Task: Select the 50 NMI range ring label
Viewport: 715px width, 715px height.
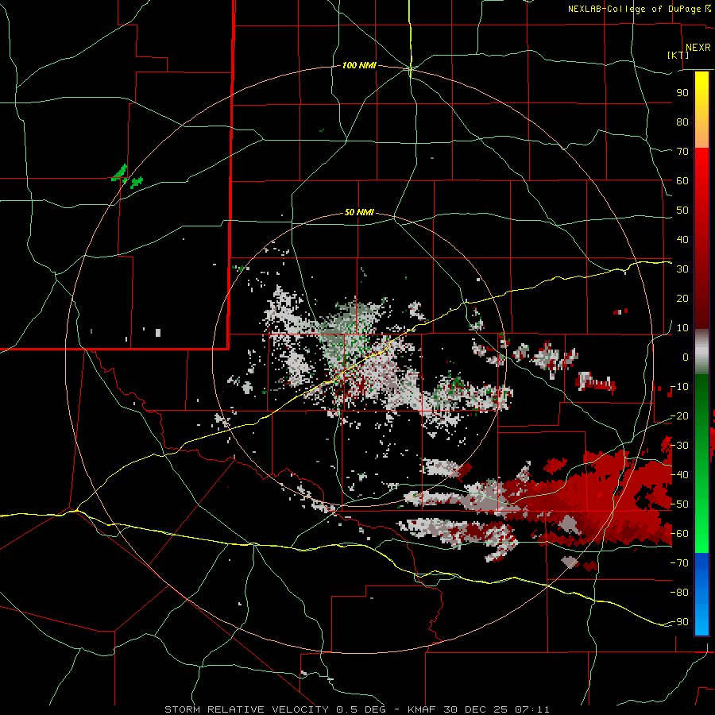Action: [359, 212]
